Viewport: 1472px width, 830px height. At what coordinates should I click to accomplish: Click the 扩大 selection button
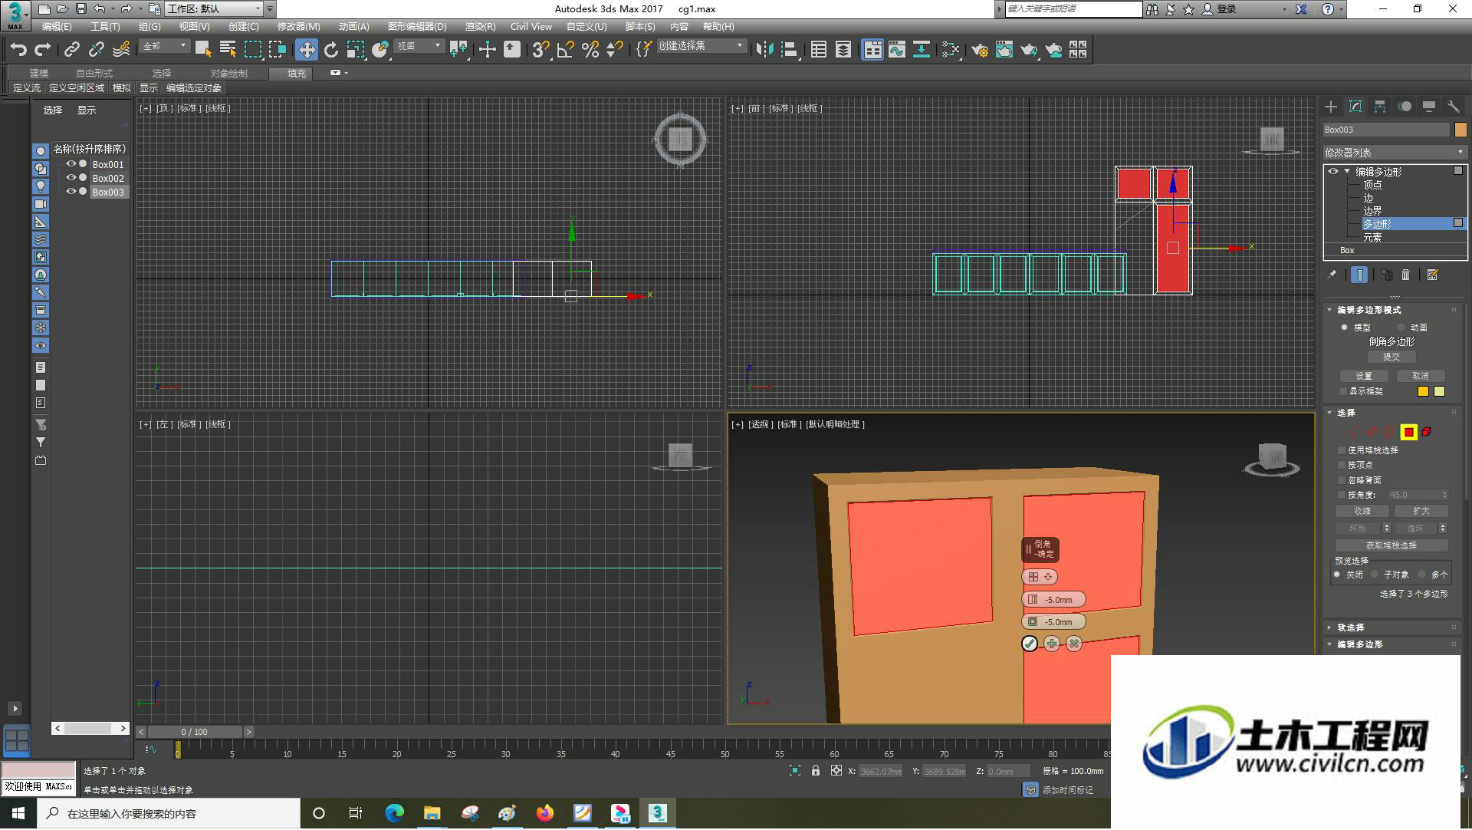click(x=1421, y=511)
